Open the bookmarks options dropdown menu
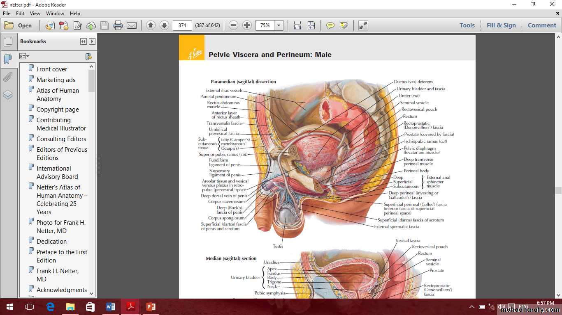 [24, 56]
